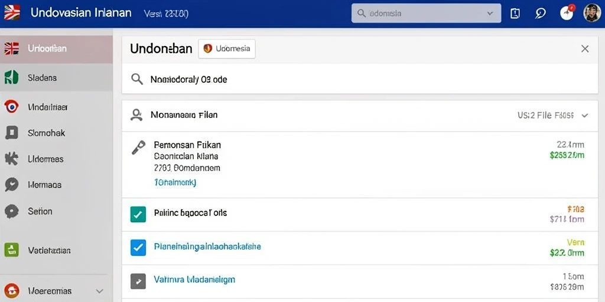Click the Udomesia tag button
Screen dimensions: 605x302
[x=227, y=49]
